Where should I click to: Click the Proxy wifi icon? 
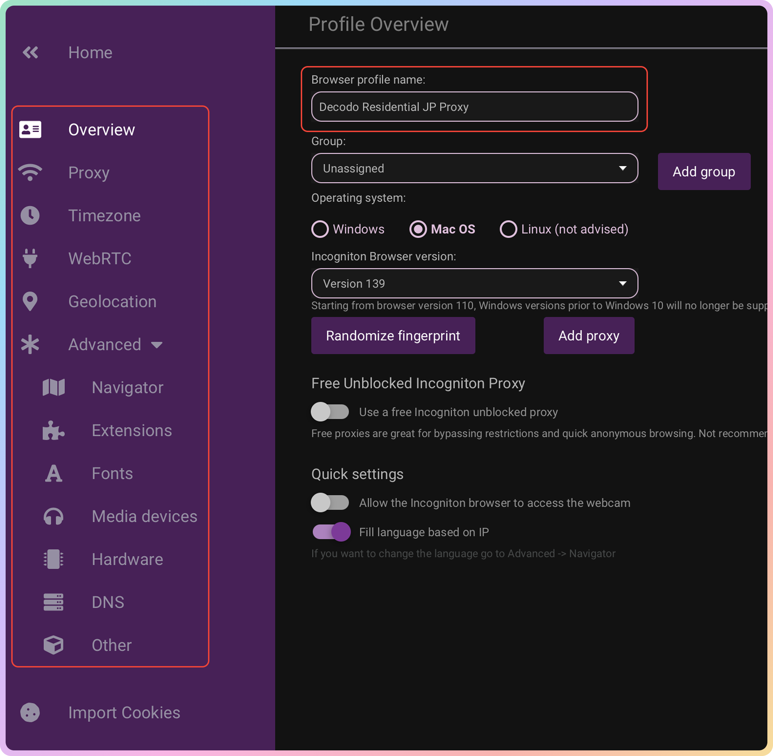coord(30,173)
